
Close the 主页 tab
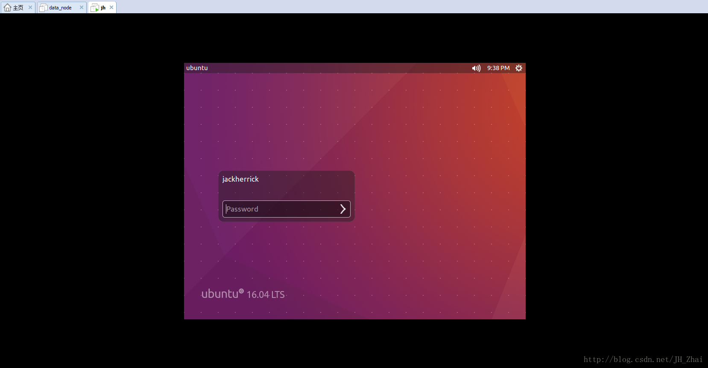(x=30, y=7)
